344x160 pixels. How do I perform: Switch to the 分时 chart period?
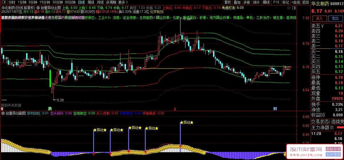tap(12, 2)
